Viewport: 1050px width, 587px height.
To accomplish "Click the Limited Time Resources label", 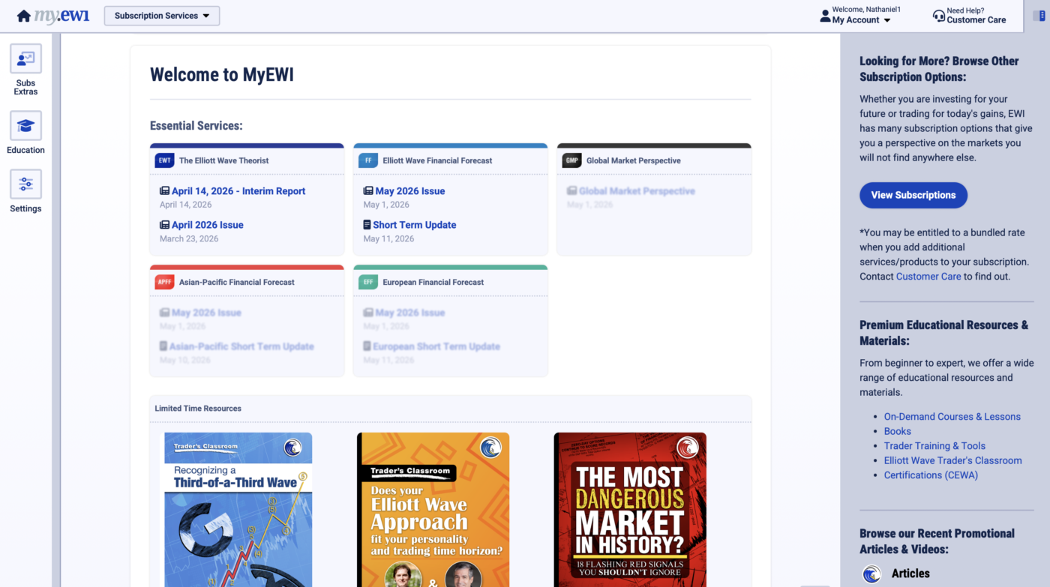I will click(198, 409).
